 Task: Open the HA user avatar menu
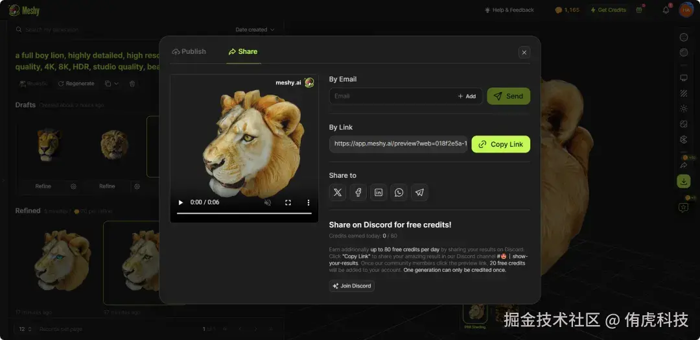tap(686, 10)
